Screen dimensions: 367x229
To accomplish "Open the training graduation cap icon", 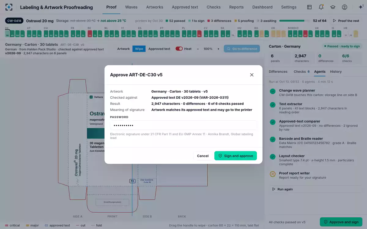I will (333, 7).
